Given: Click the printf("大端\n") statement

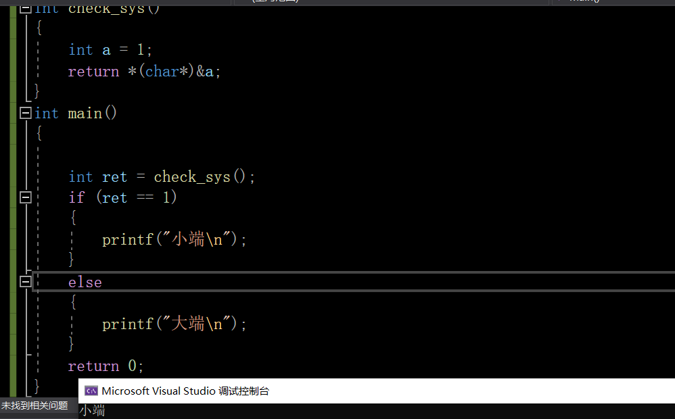Looking at the screenshot, I should pyautogui.click(x=174, y=324).
